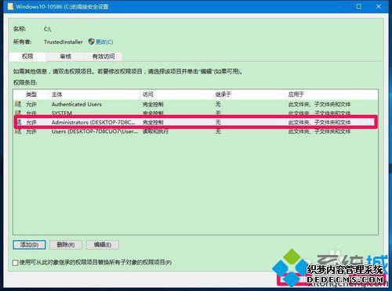The height and width of the screenshot is (291, 392).
Task: Click the 更改(C) owner link
Action: pyautogui.click(x=104, y=41)
